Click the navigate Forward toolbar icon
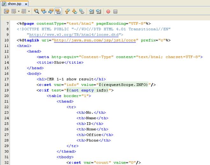The image size is (210, 165). (24, 11)
